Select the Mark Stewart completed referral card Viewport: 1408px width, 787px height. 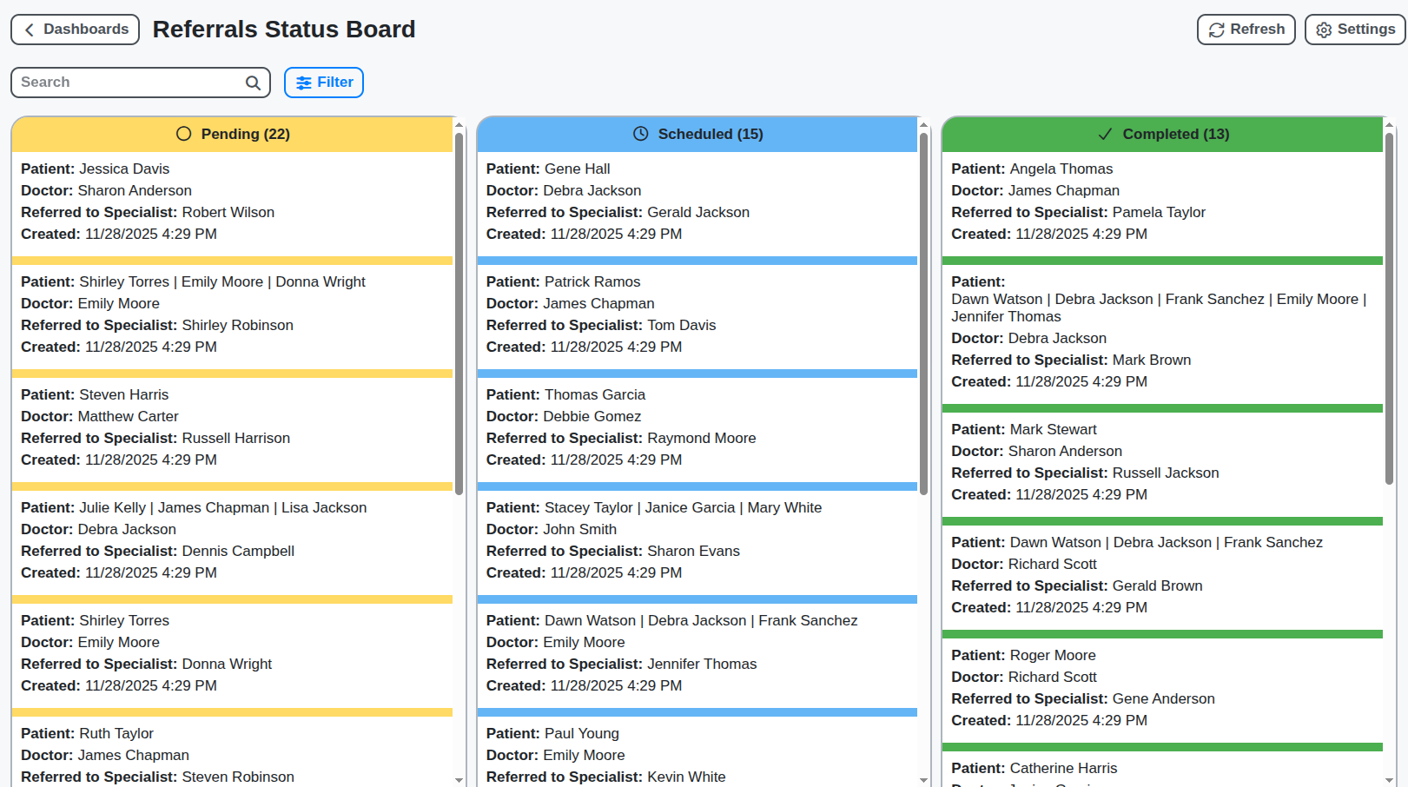(1161, 461)
